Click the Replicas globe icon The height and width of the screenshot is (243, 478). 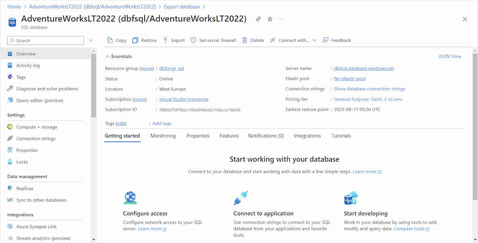point(10,189)
